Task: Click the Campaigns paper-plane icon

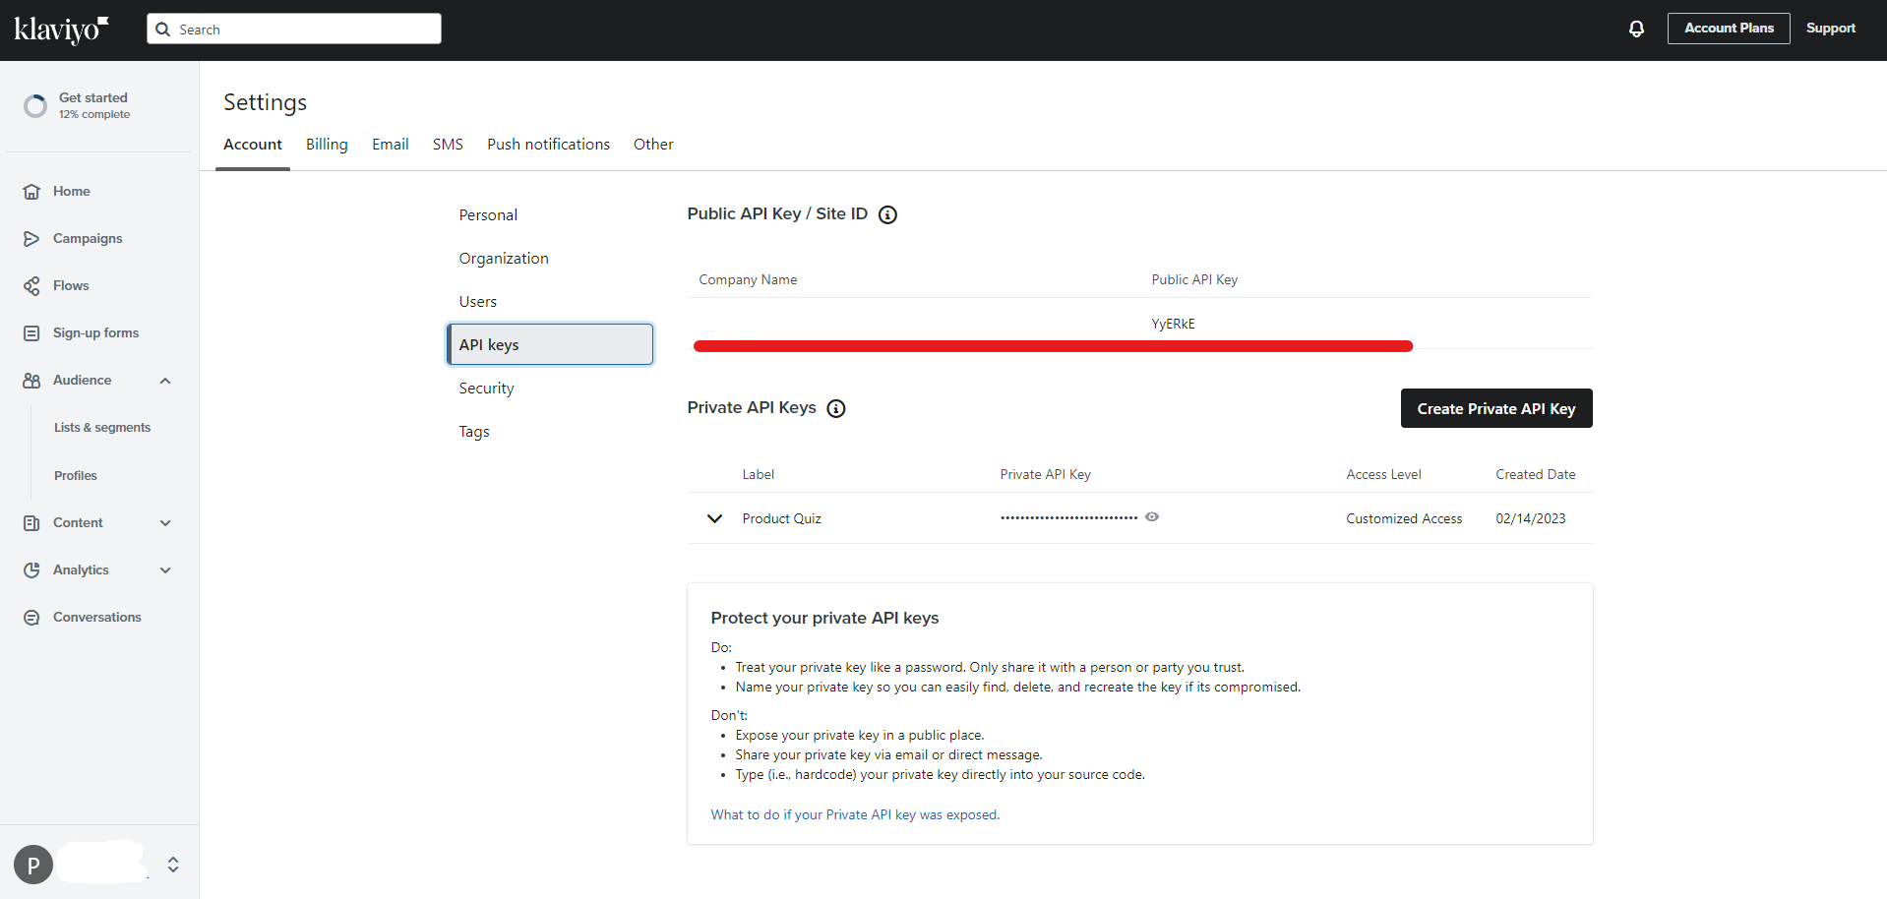Action: click(x=31, y=239)
